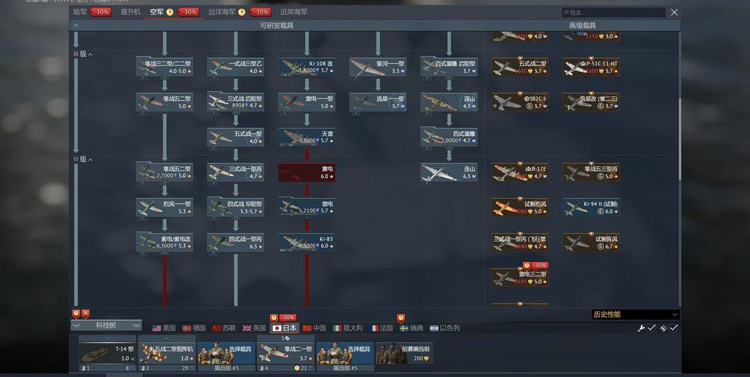
Task: Select the 天雷 aircraft tile
Action: pyautogui.click(x=307, y=137)
